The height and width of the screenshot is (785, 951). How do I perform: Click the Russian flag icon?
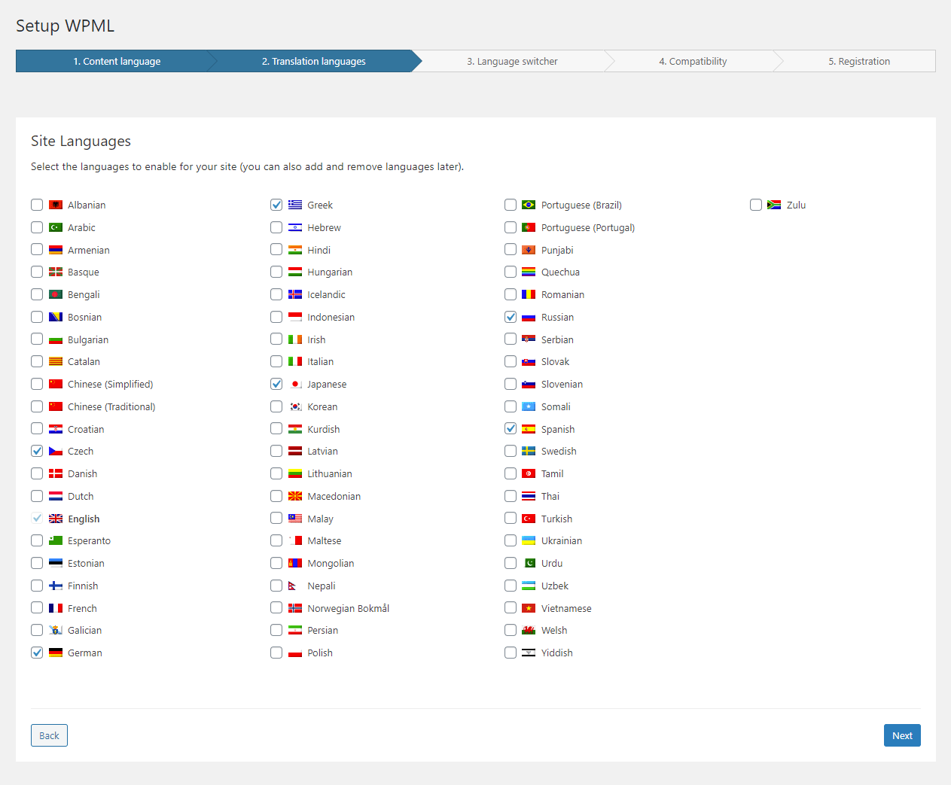click(x=529, y=317)
